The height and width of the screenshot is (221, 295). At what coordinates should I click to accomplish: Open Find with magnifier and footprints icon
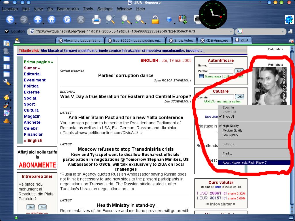(110, 19)
